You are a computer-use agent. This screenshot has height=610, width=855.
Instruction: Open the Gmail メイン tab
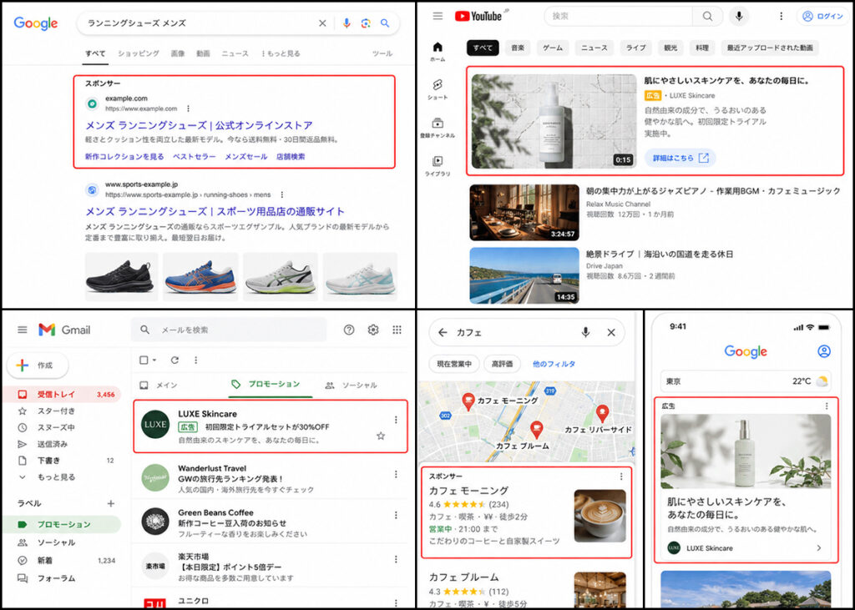(x=159, y=385)
